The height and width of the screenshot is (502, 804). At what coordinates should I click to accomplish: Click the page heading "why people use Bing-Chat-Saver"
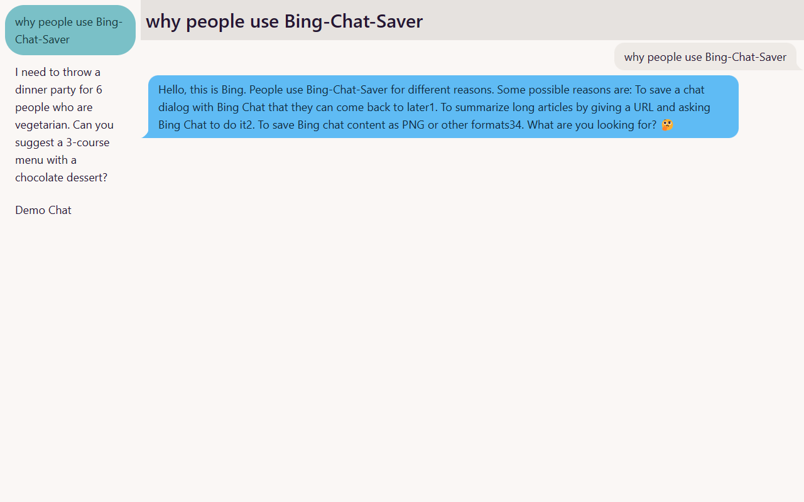tap(284, 21)
